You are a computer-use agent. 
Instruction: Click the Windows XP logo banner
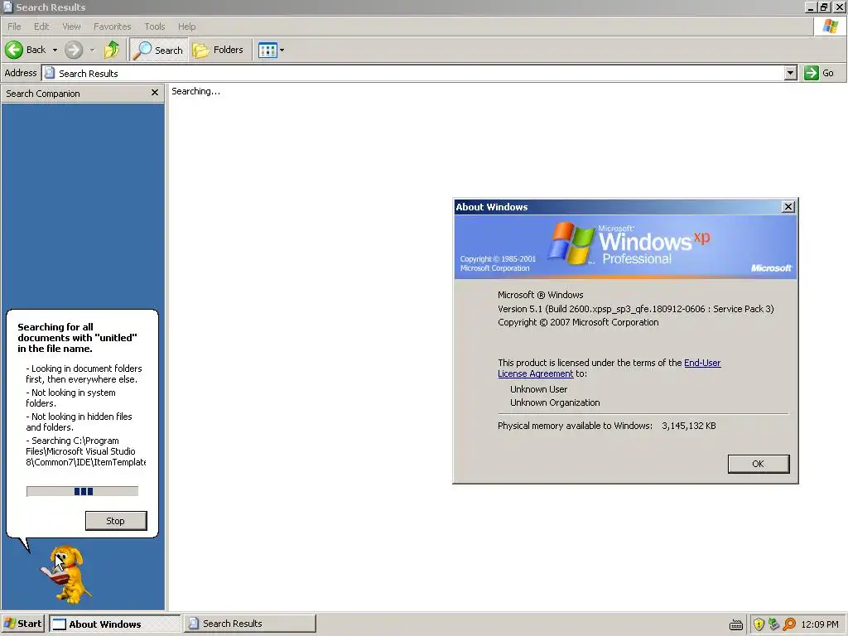pos(625,247)
